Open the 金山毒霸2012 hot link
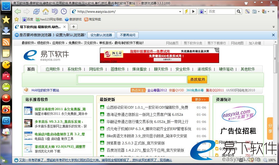279x165 pixels. [157, 90]
